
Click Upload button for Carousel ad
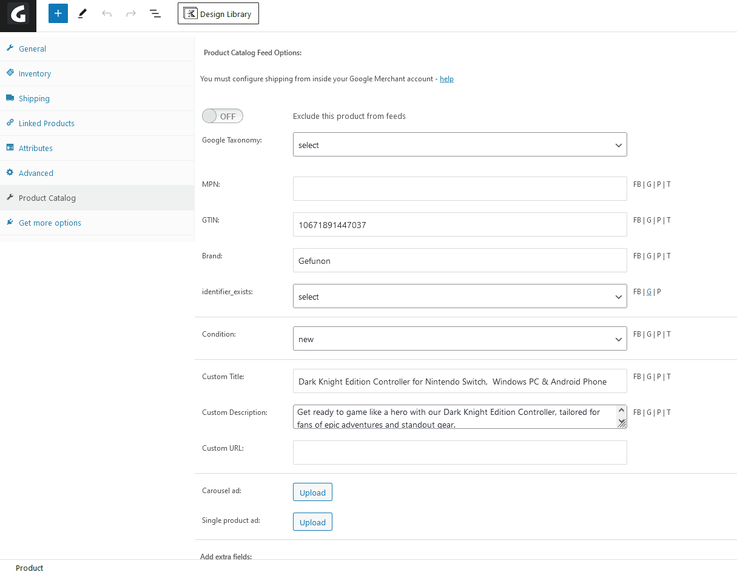tap(312, 493)
